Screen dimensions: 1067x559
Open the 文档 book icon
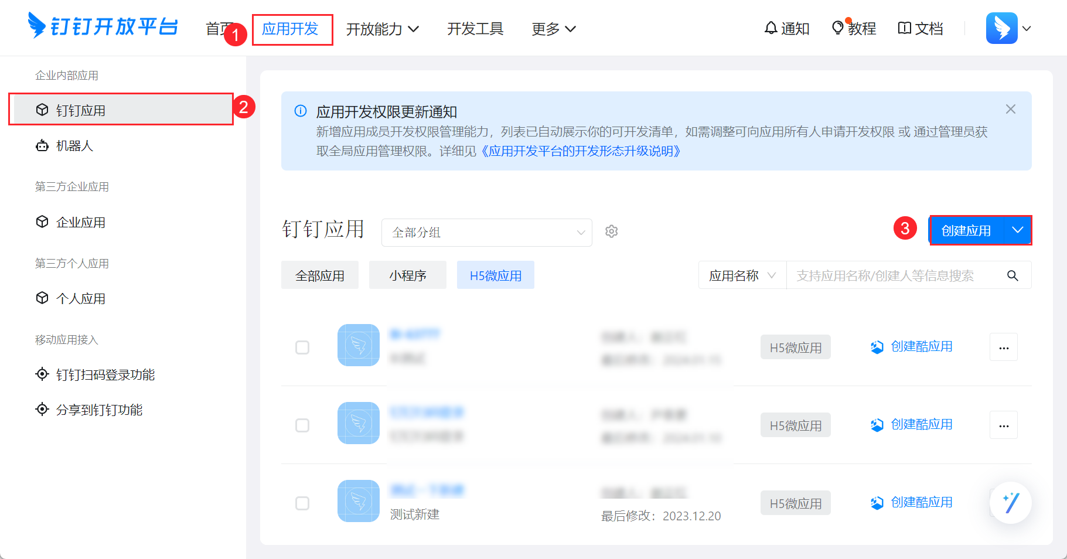pos(905,28)
